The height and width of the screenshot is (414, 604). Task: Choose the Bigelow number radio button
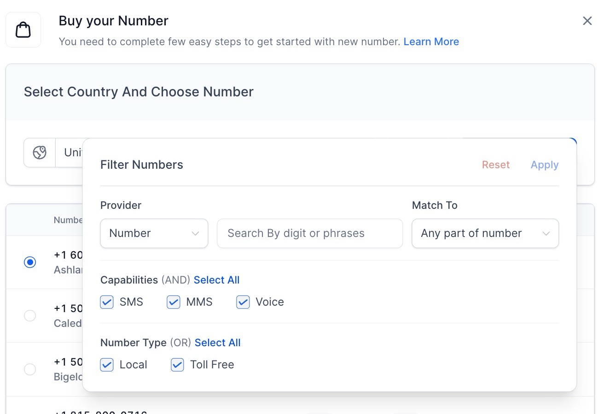click(30, 369)
